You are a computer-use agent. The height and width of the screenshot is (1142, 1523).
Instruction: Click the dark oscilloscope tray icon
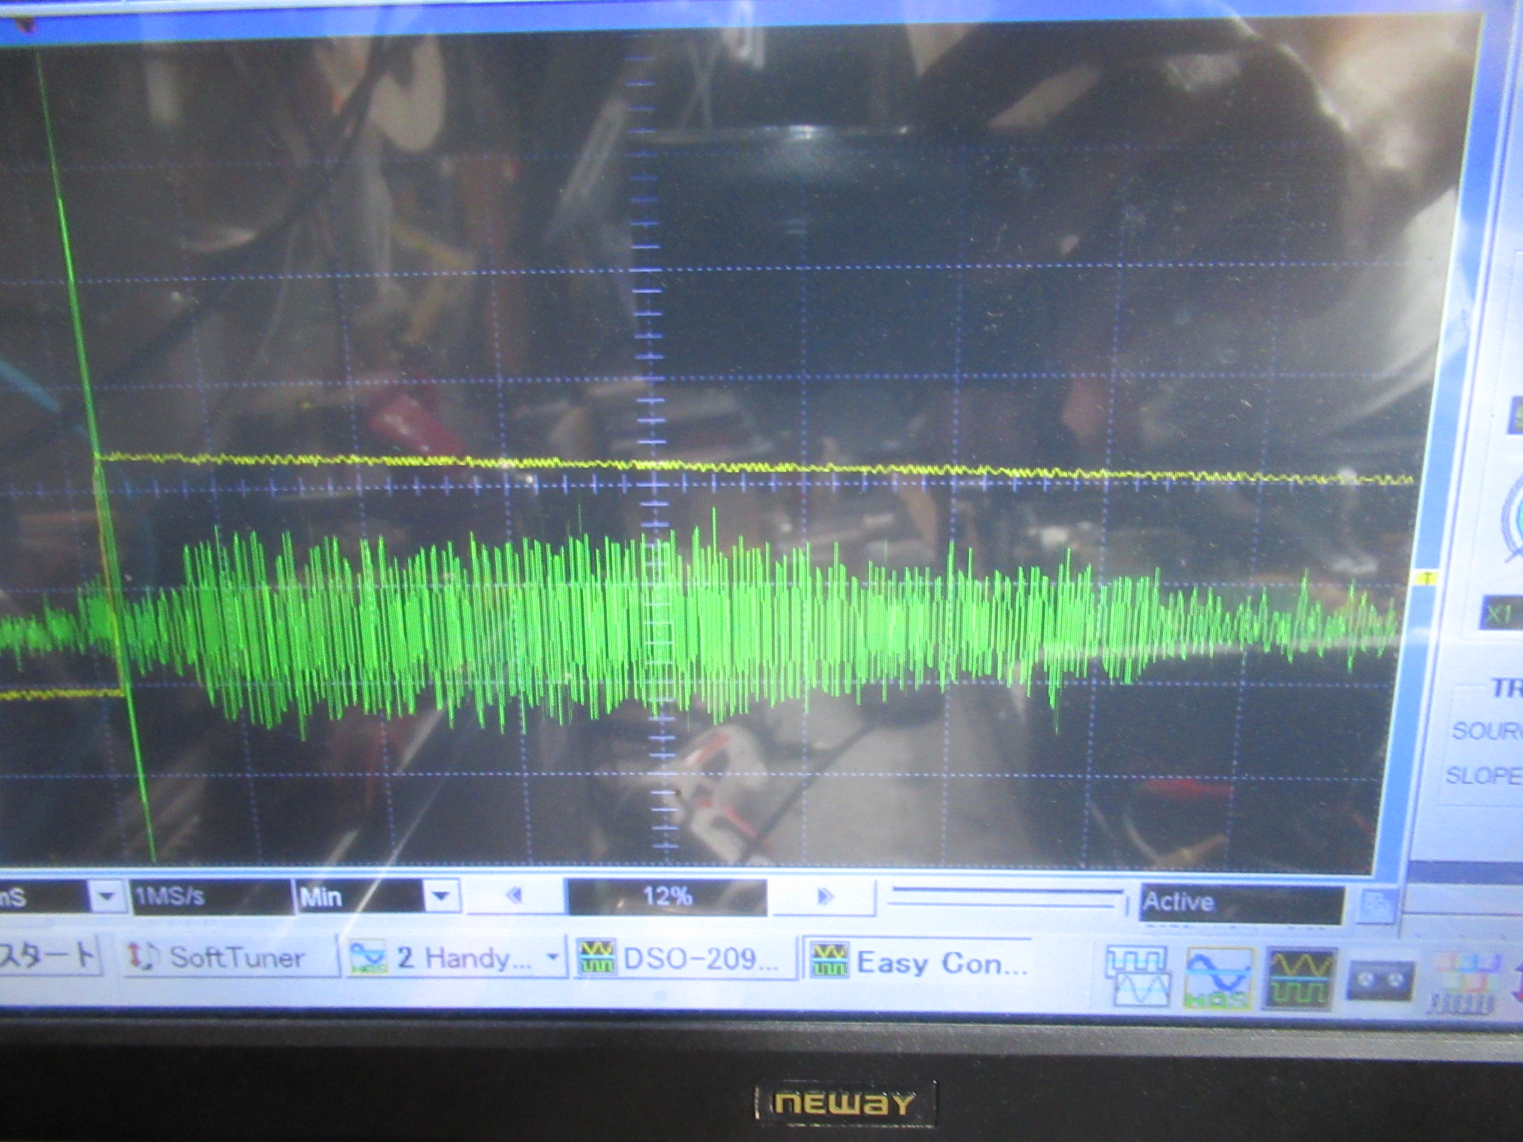pos(1299,978)
